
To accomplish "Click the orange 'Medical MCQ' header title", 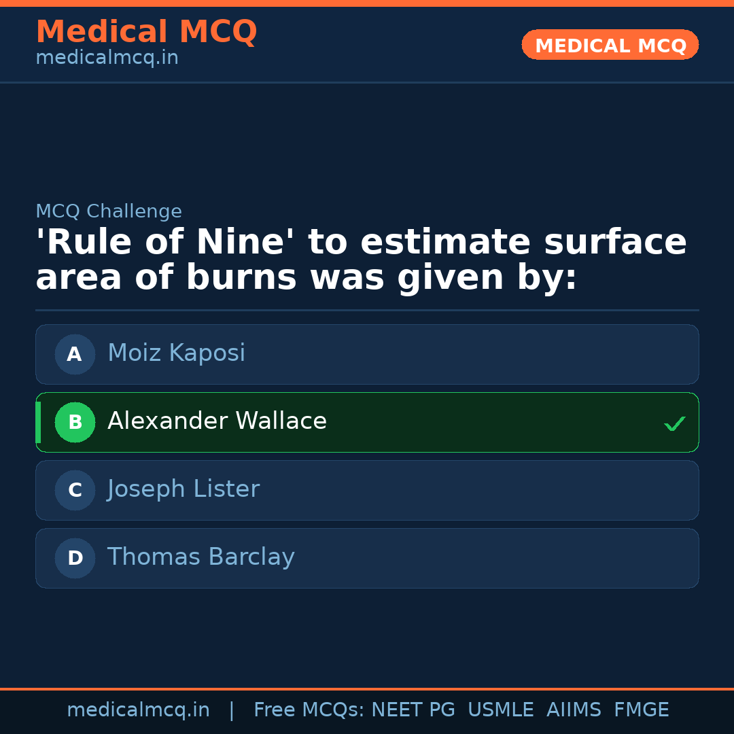I will [x=146, y=32].
